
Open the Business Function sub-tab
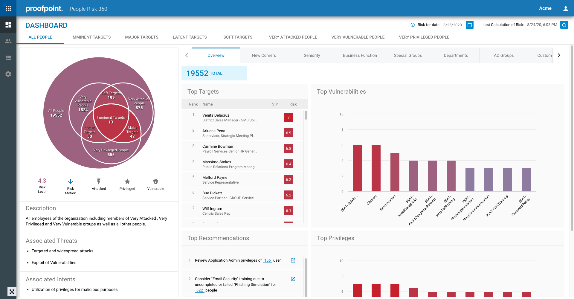pos(360,55)
